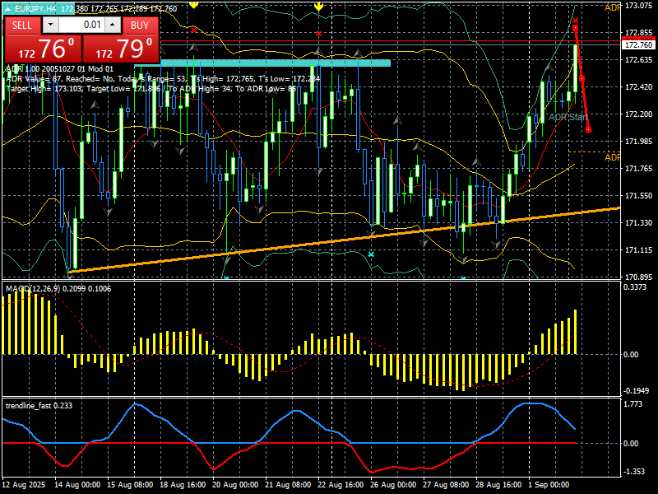Click the trendline scale value 1.773
The width and height of the screenshot is (658, 494).
point(633,403)
